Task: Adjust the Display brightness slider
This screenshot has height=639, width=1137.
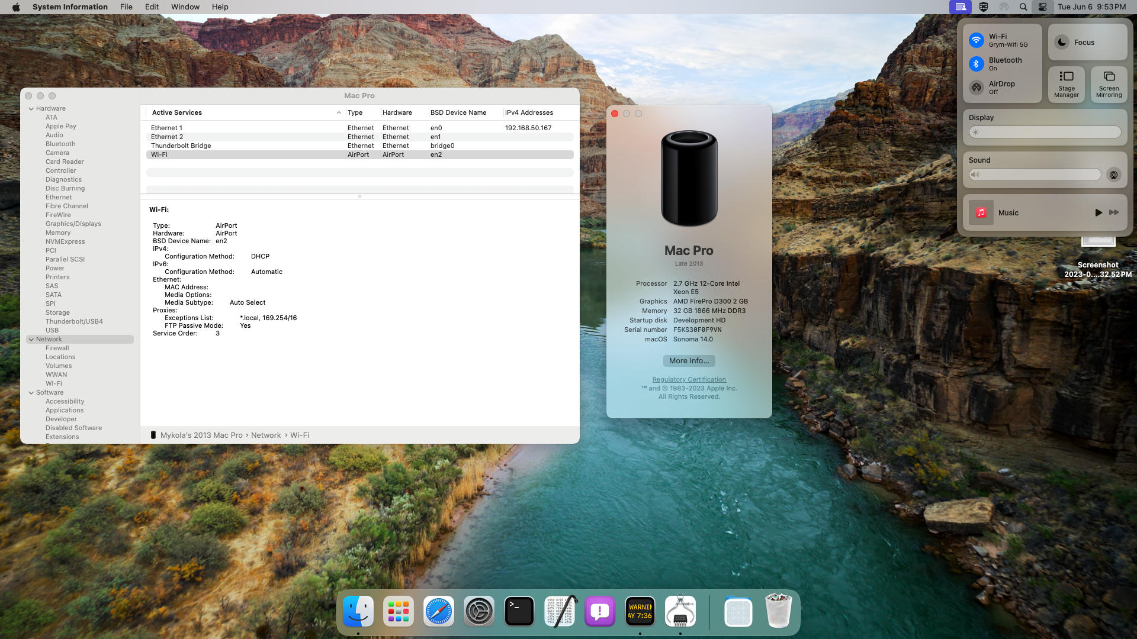Action: coord(1045,133)
